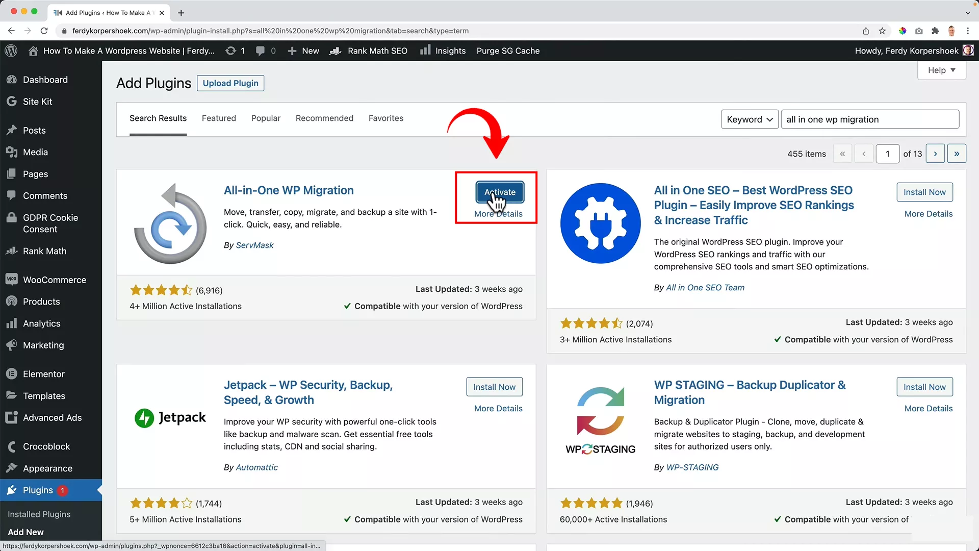Open Appearance in the sidebar
The height and width of the screenshot is (551, 979).
[x=47, y=468]
